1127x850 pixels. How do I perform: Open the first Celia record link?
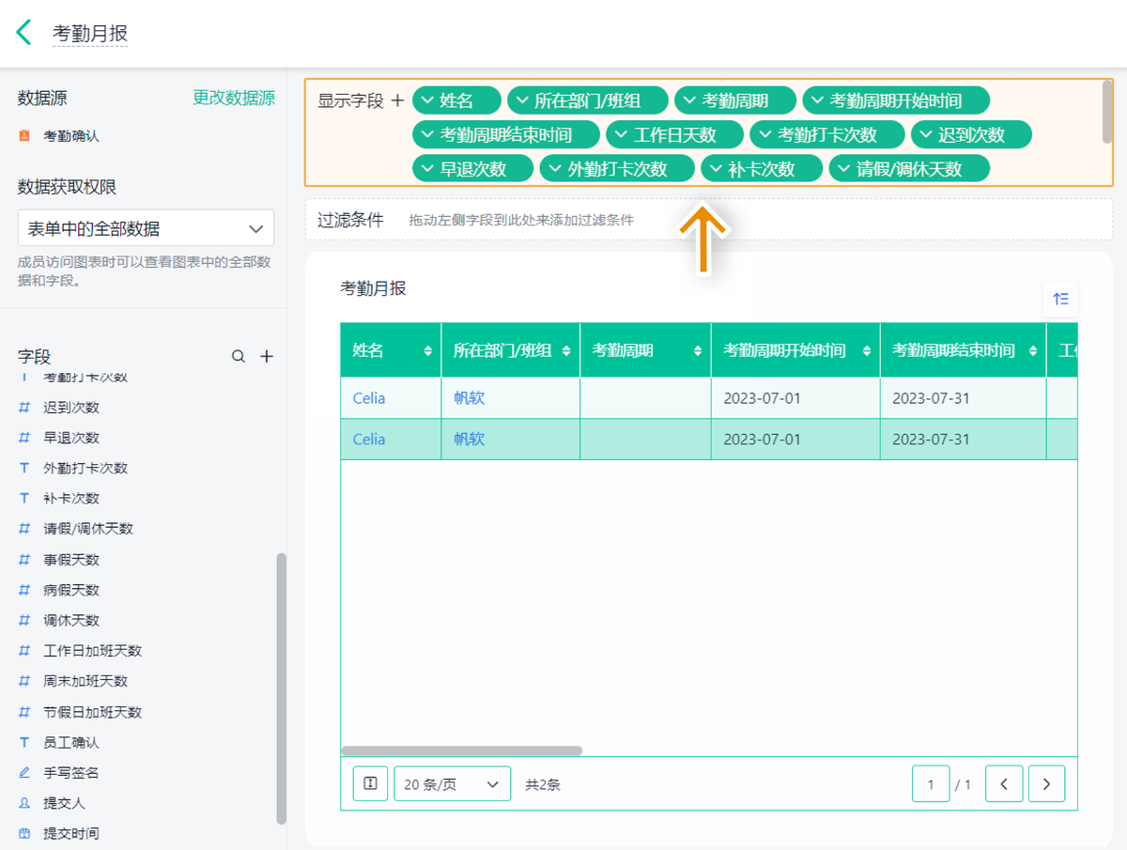pyautogui.click(x=369, y=398)
